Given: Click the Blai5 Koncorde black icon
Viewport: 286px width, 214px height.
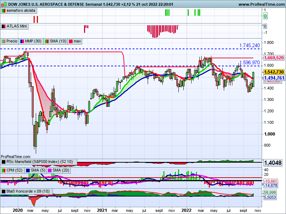Looking at the screenshot, I should (x=4, y=192).
